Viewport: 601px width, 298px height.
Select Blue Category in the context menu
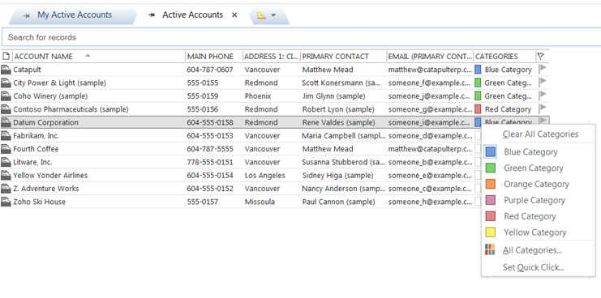pyautogui.click(x=539, y=152)
